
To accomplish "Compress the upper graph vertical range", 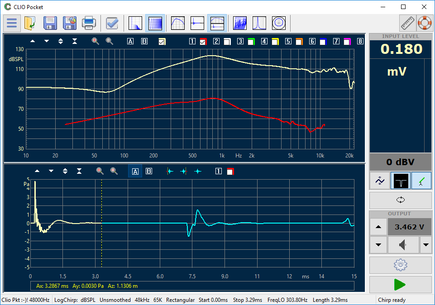I will (75, 41).
